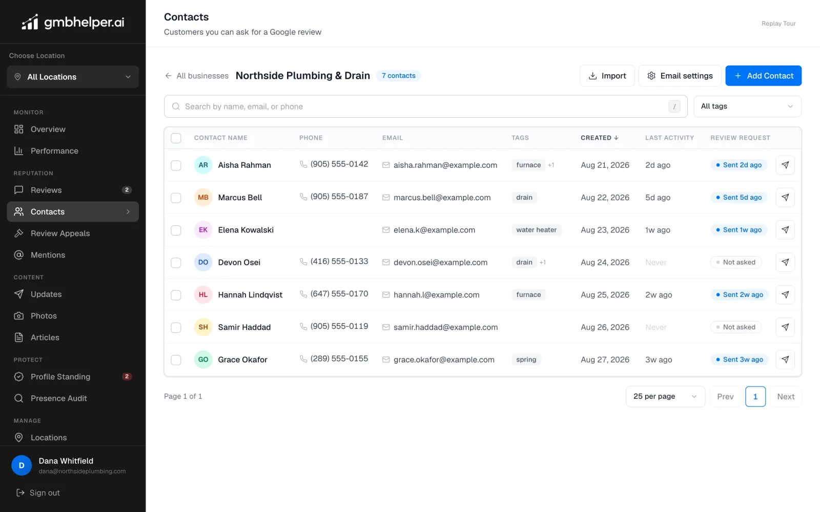Select the Marcus Bell row checkbox

pos(176,198)
